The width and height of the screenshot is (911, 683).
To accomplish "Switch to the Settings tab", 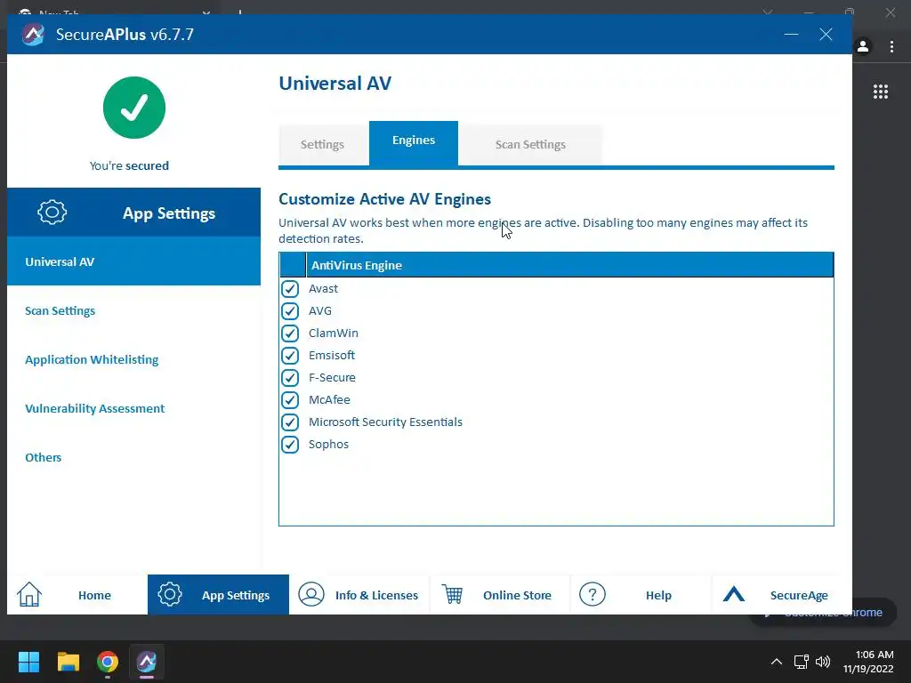I will (322, 144).
